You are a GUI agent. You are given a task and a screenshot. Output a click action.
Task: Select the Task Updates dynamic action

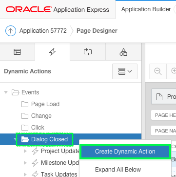coord(59,174)
